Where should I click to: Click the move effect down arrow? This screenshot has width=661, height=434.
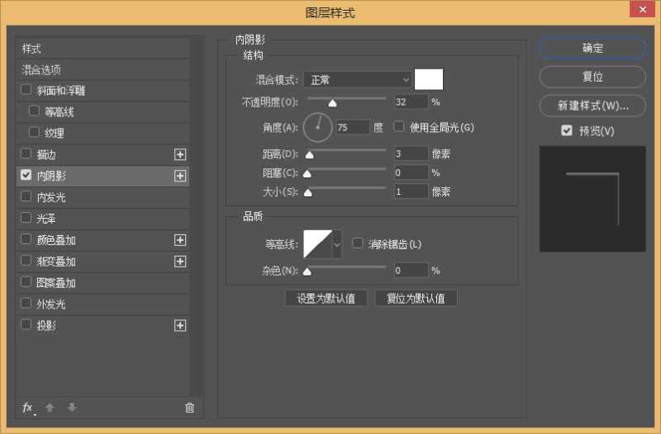[72, 408]
